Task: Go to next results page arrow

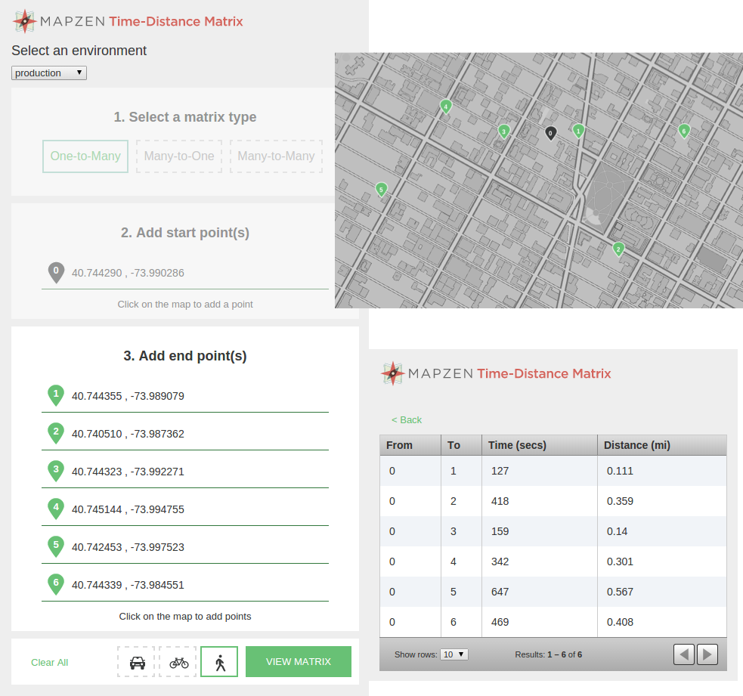Action: 707,654
